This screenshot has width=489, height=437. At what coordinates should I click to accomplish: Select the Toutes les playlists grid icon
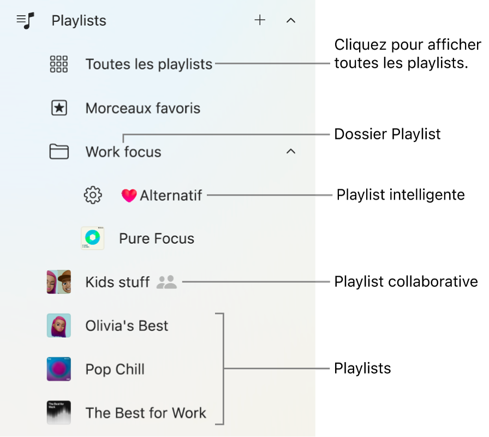(58, 64)
